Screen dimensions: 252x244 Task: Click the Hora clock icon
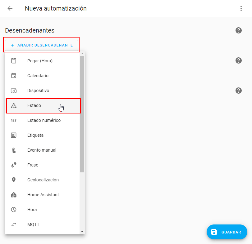pos(14,210)
